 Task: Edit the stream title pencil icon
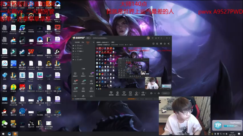(109, 45)
